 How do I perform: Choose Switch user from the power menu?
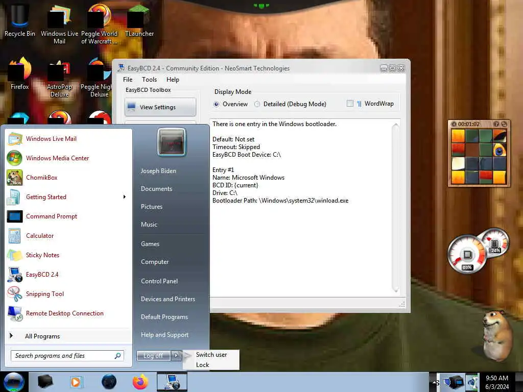(211, 355)
